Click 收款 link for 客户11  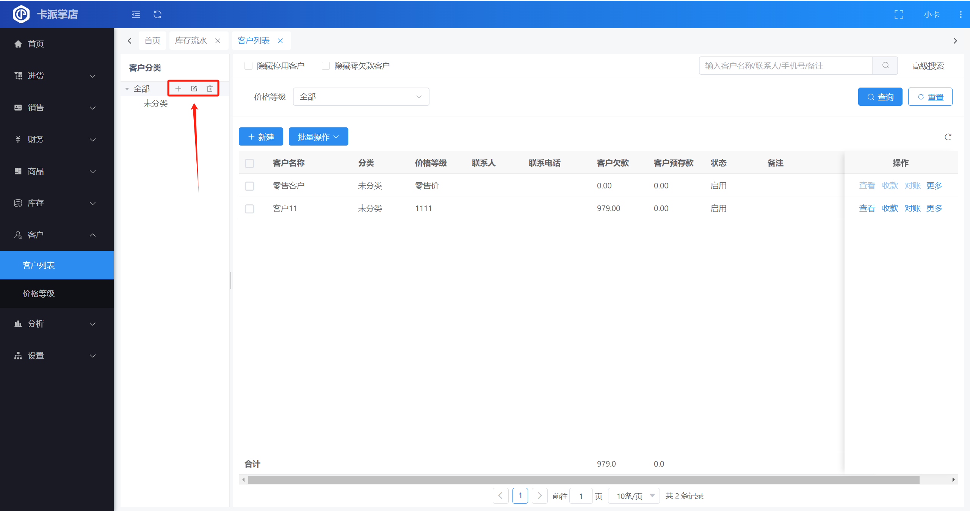click(x=890, y=208)
